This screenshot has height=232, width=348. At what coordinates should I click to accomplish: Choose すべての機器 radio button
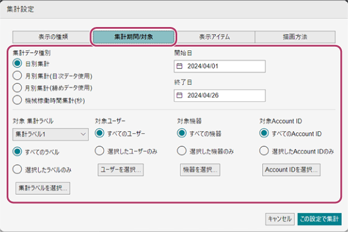pos(182,133)
